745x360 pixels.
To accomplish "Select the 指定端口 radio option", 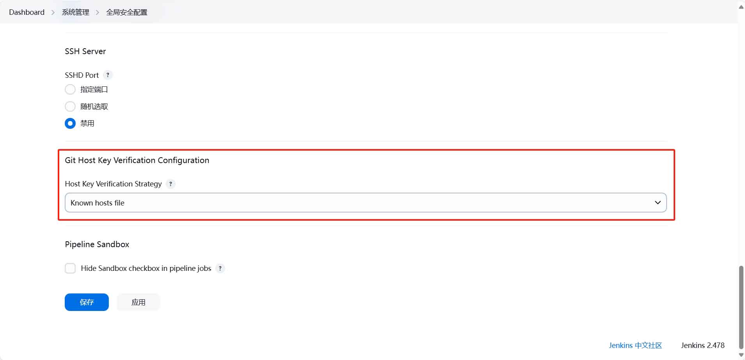I will tap(70, 90).
